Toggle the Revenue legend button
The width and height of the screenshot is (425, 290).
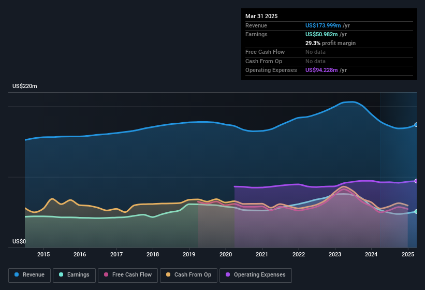[30, 275]
